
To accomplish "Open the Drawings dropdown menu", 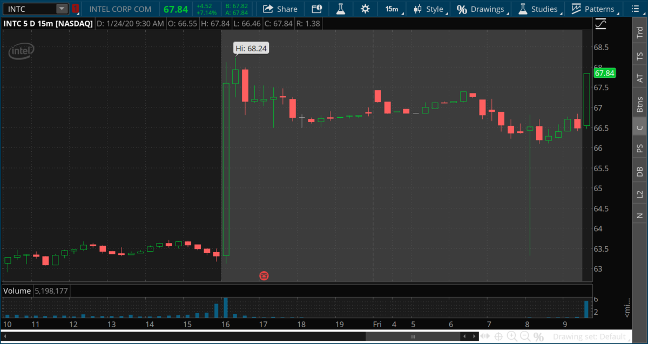I will pos(482,9).
